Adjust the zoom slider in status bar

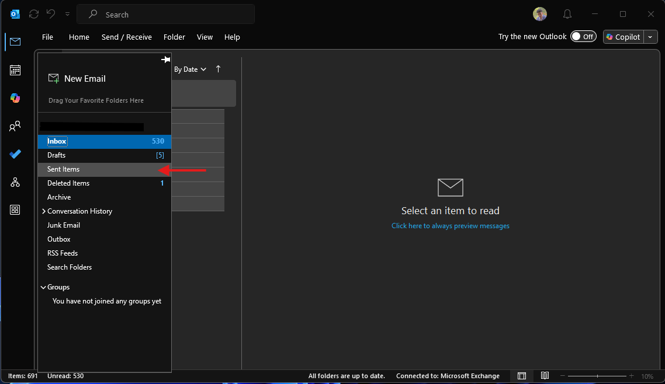pyautogui.click(x=597, y=376)
